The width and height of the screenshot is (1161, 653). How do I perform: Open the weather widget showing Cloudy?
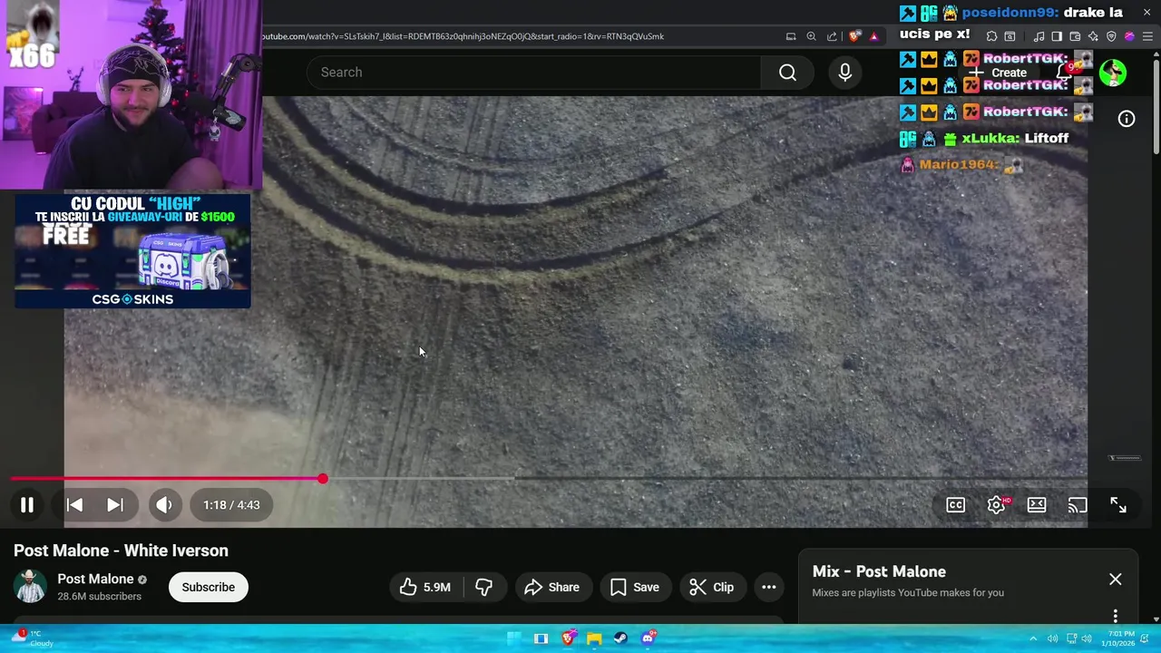(33, 638)
